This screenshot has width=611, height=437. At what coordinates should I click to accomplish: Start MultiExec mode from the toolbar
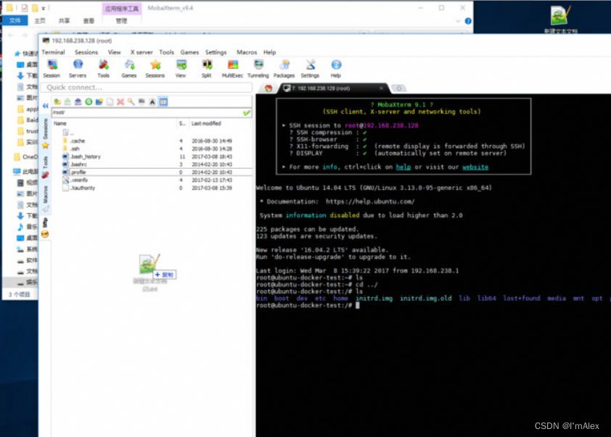(233, 69)
